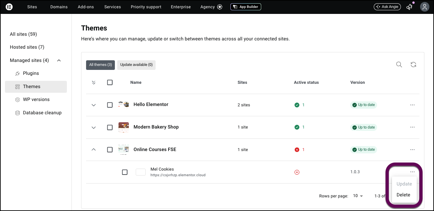Click the Version column header
Viewport: 434px width, 211px height.
[358, 82]
